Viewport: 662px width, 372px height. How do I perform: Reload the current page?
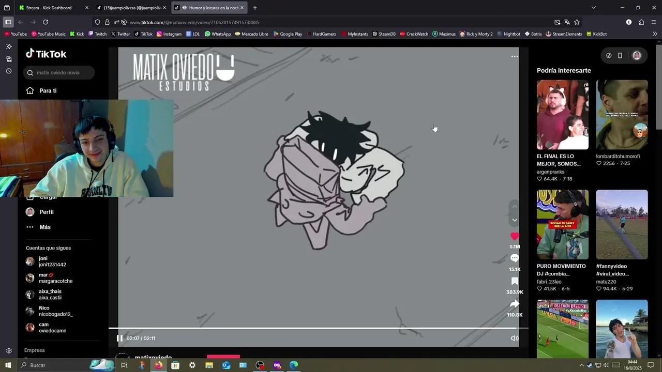pos(46,22)
